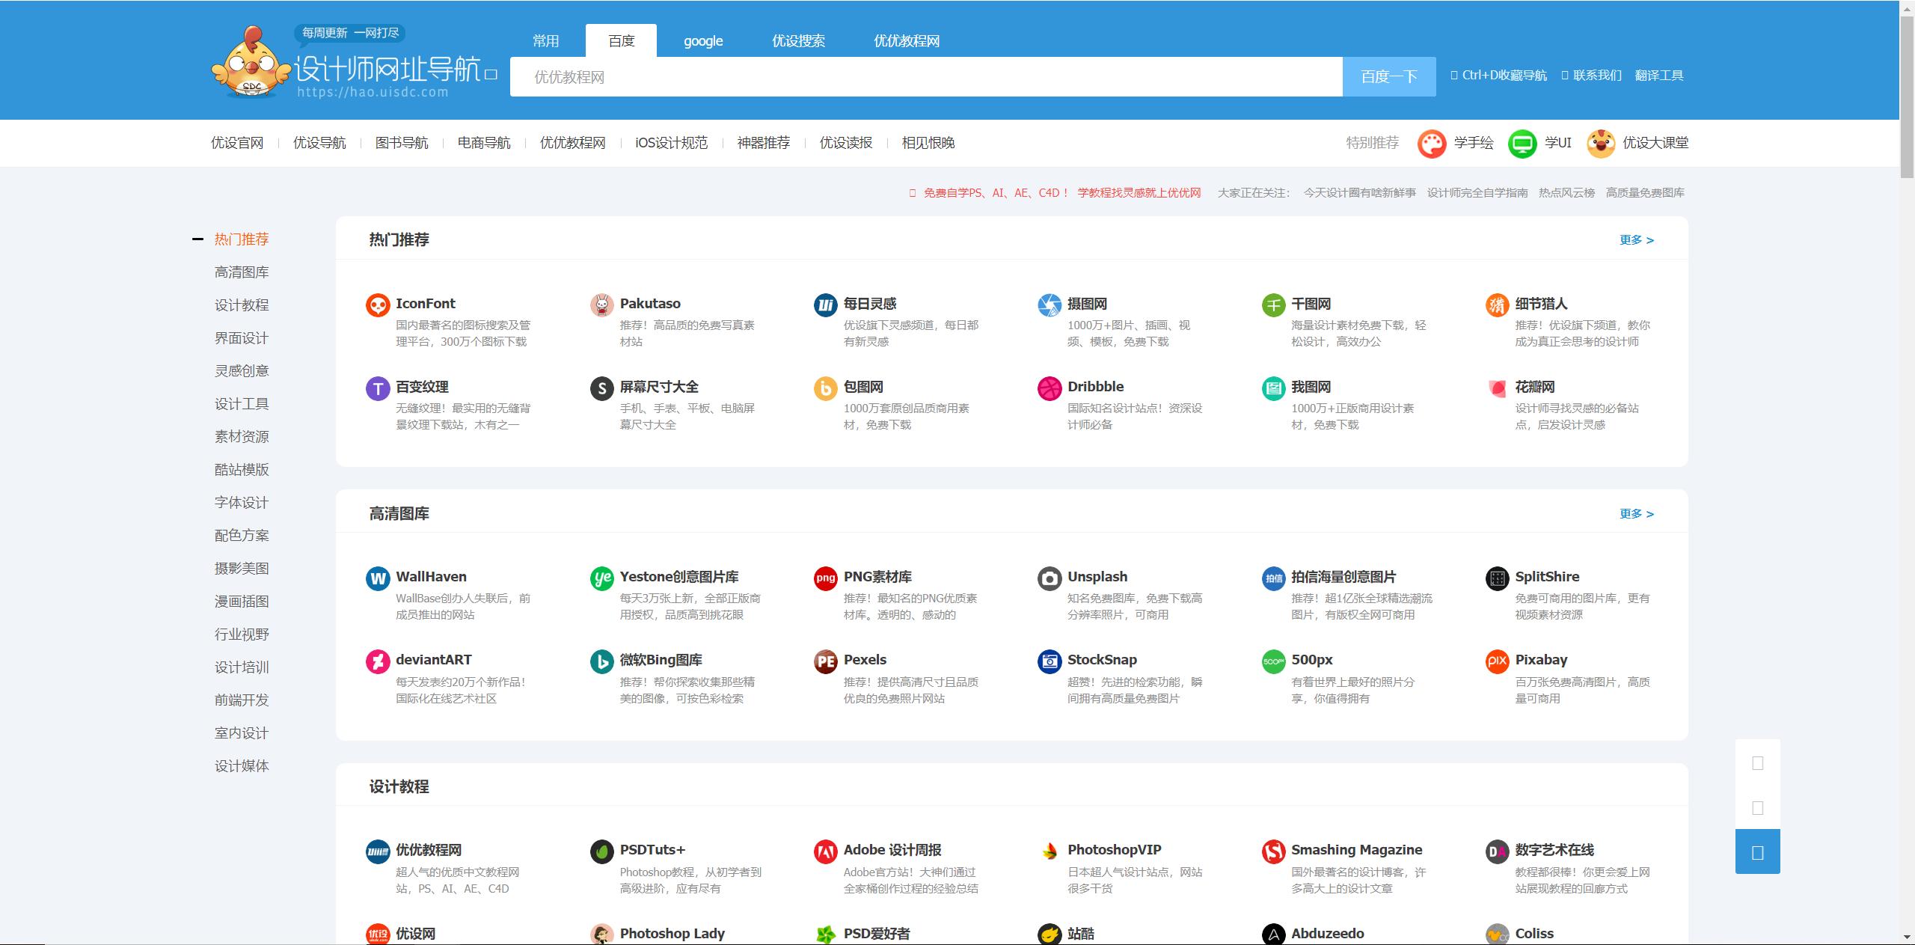Expand 高清图库 section with 更多 link
The width and height of the screenshot is (1915, 945).
[1636, 514]
